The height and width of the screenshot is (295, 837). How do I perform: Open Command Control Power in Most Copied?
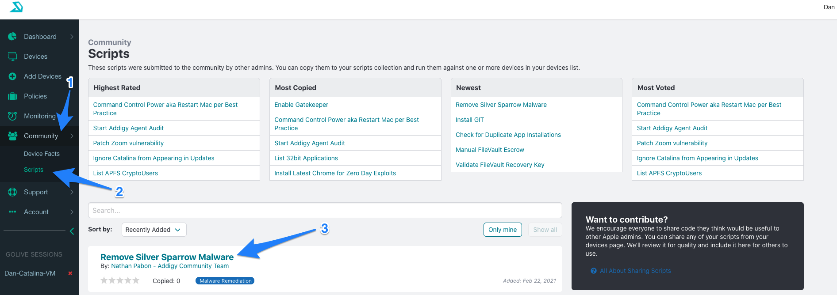click(346, 124)
